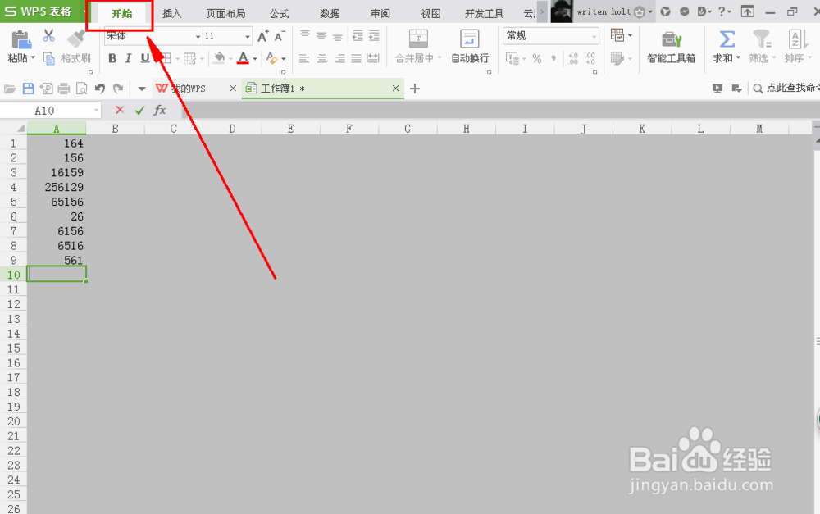Screen dimensions: 820x514
Task: Close the 工作簿1 document tab
Action: tap(396, 89)
